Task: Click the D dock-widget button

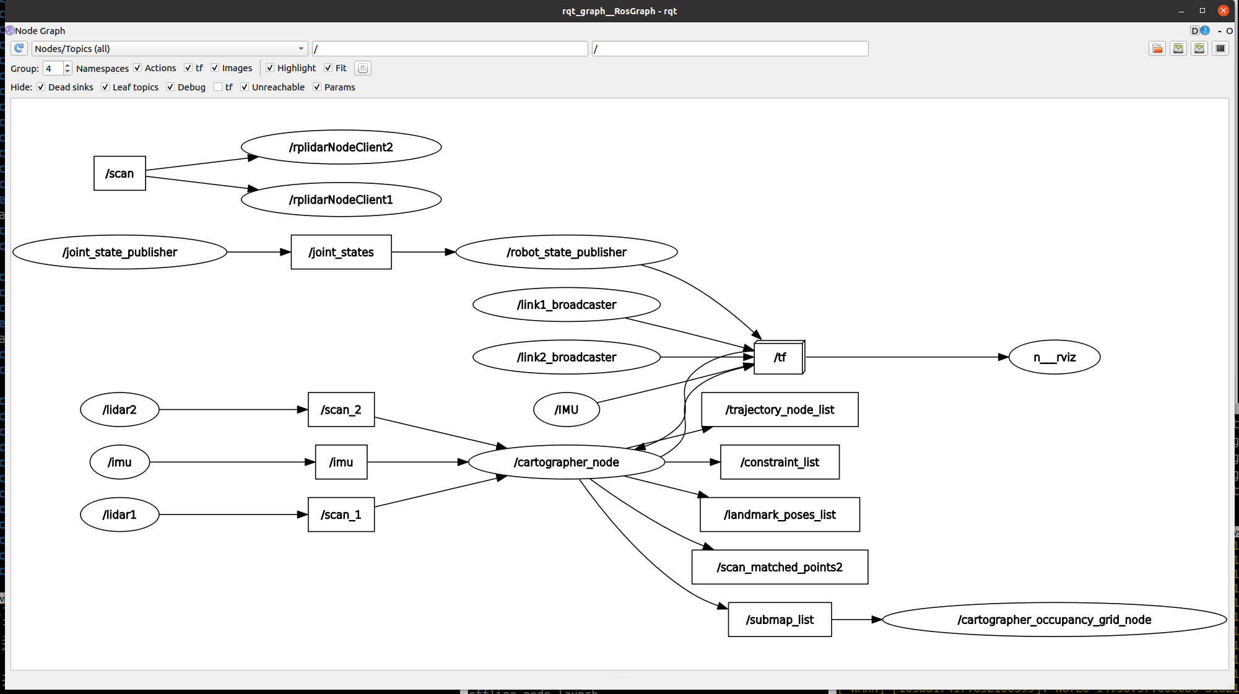Action: click(1194, 30)
